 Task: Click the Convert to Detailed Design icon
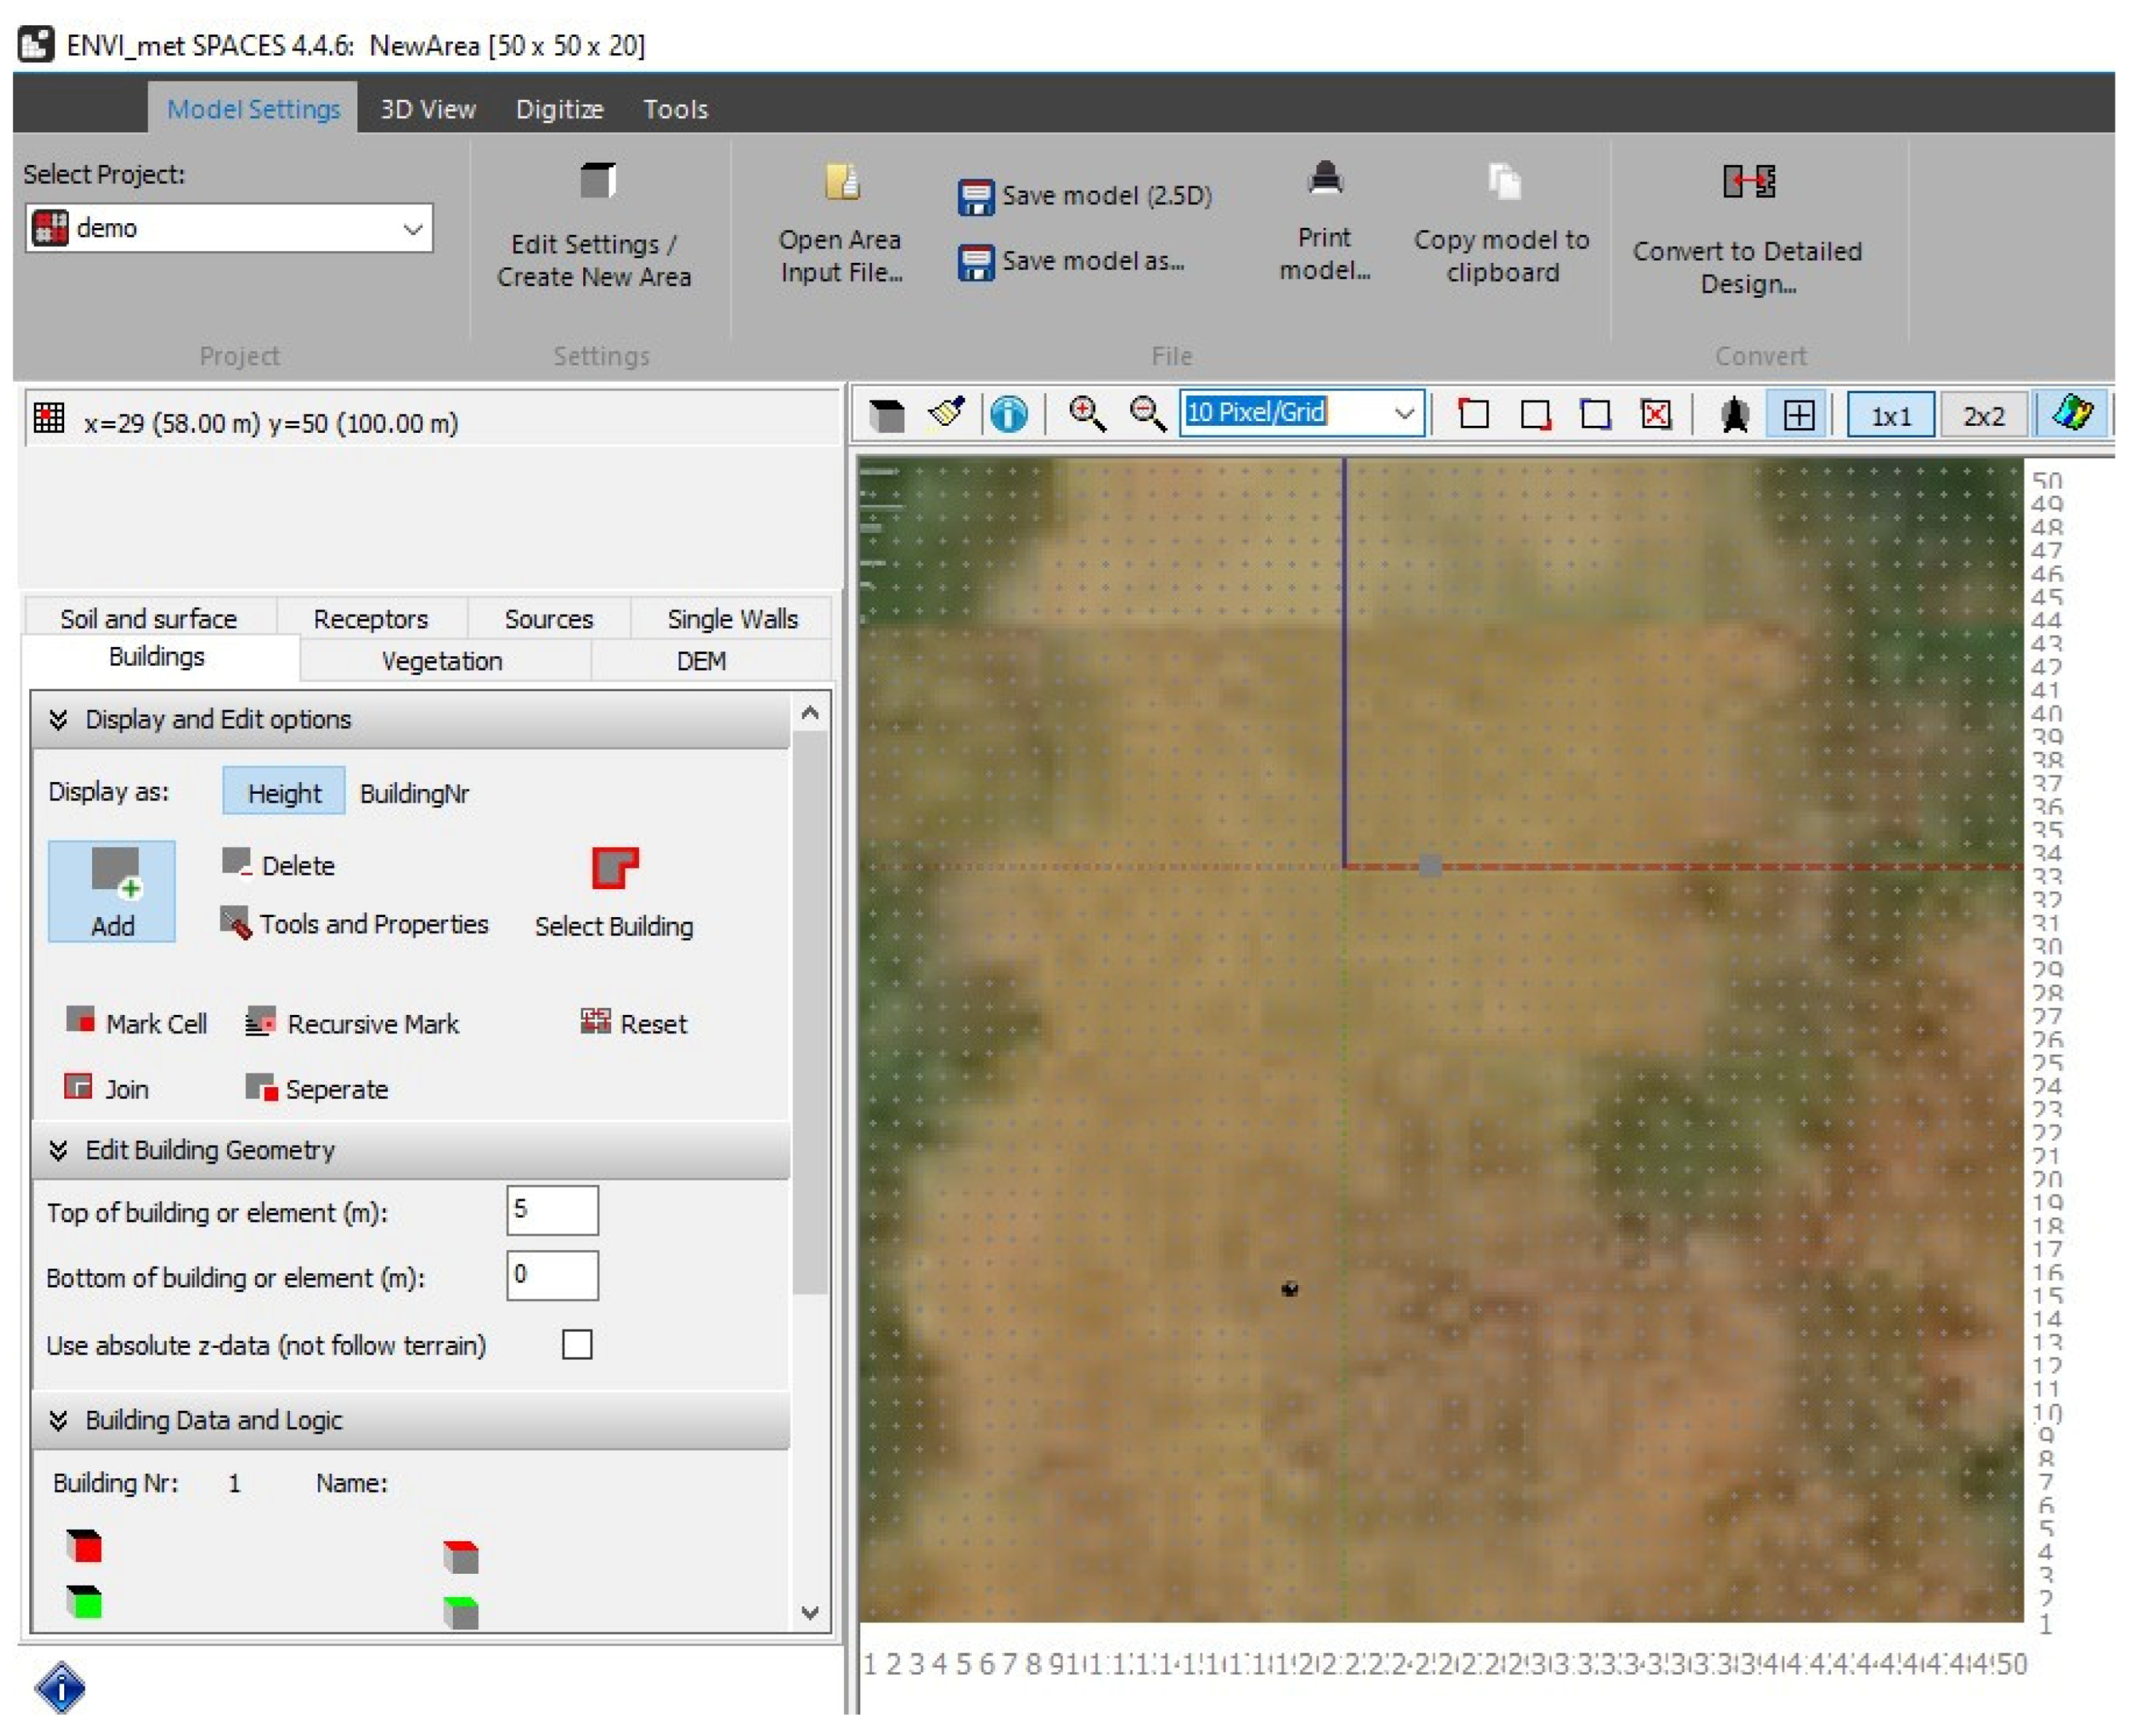click(1748, 183)
